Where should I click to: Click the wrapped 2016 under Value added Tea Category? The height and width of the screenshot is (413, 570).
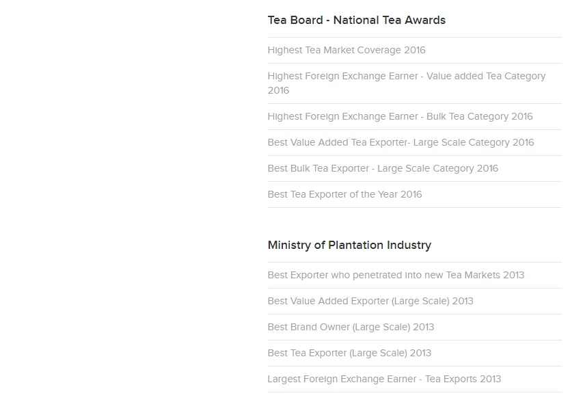(x=278, y=90)
